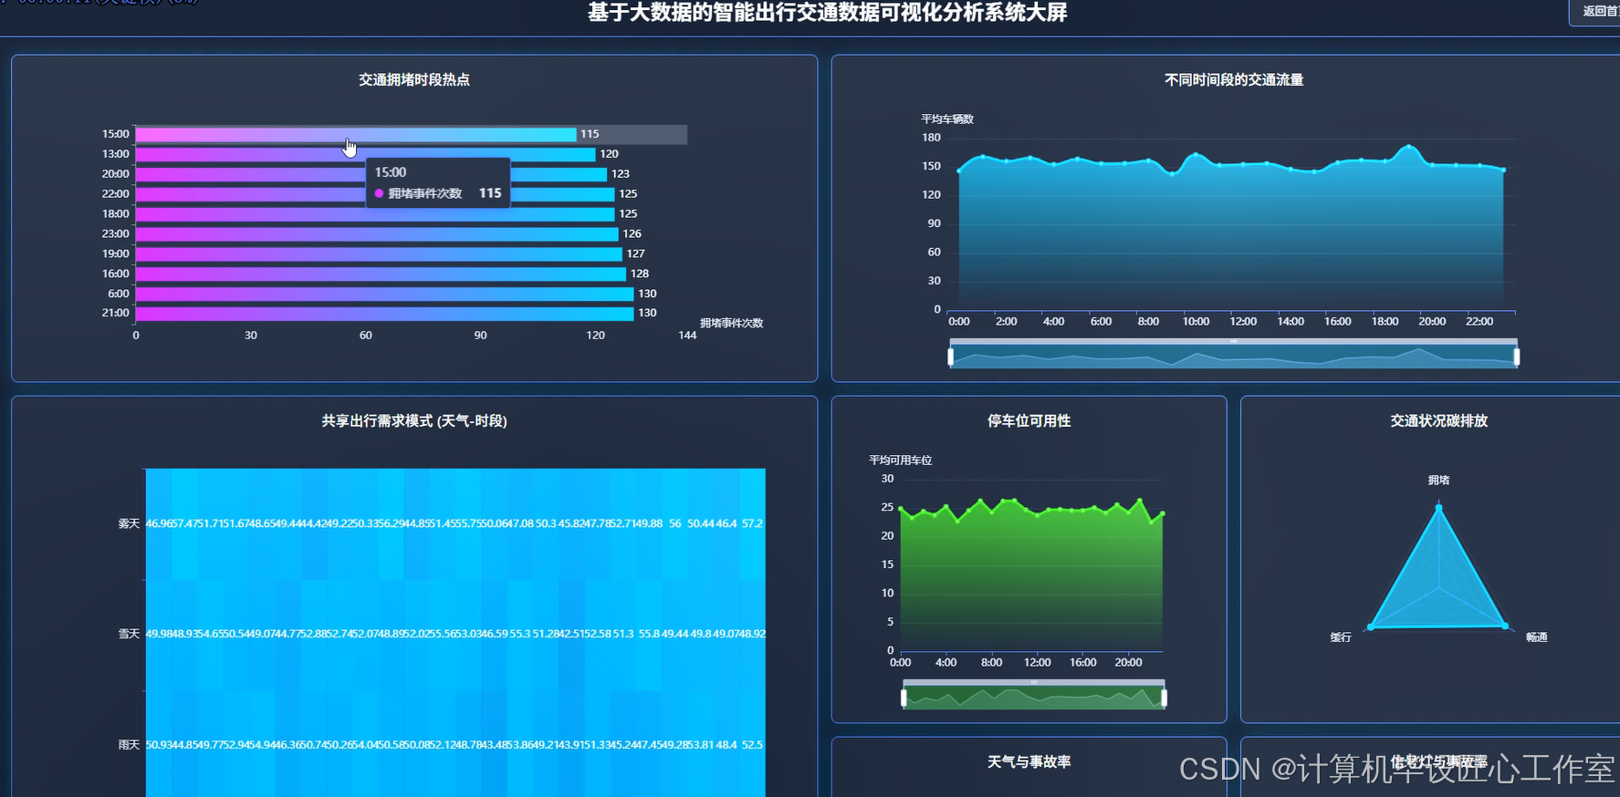Click the 不同时间段的交通流量 chart title

point(1234,80)
